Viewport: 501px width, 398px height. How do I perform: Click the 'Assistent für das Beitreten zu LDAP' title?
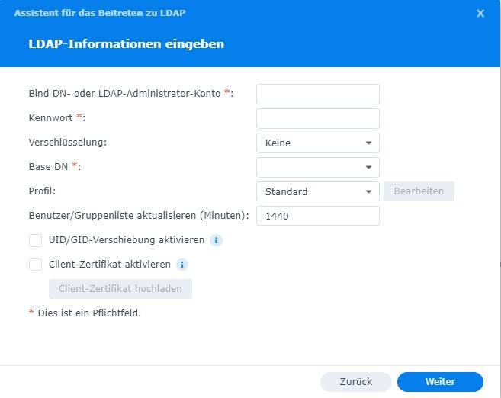100,13
